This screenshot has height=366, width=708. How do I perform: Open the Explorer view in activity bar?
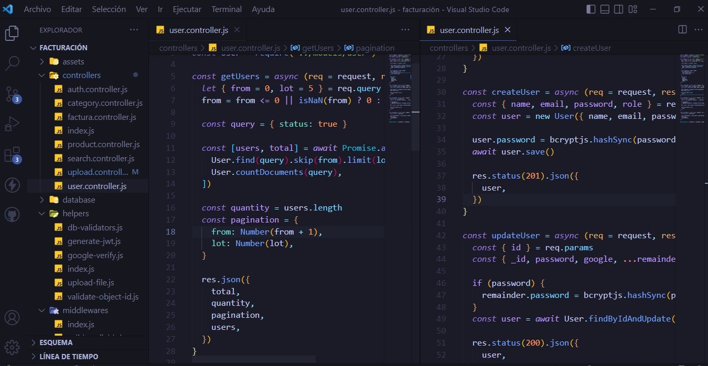(x=12, y=32)
